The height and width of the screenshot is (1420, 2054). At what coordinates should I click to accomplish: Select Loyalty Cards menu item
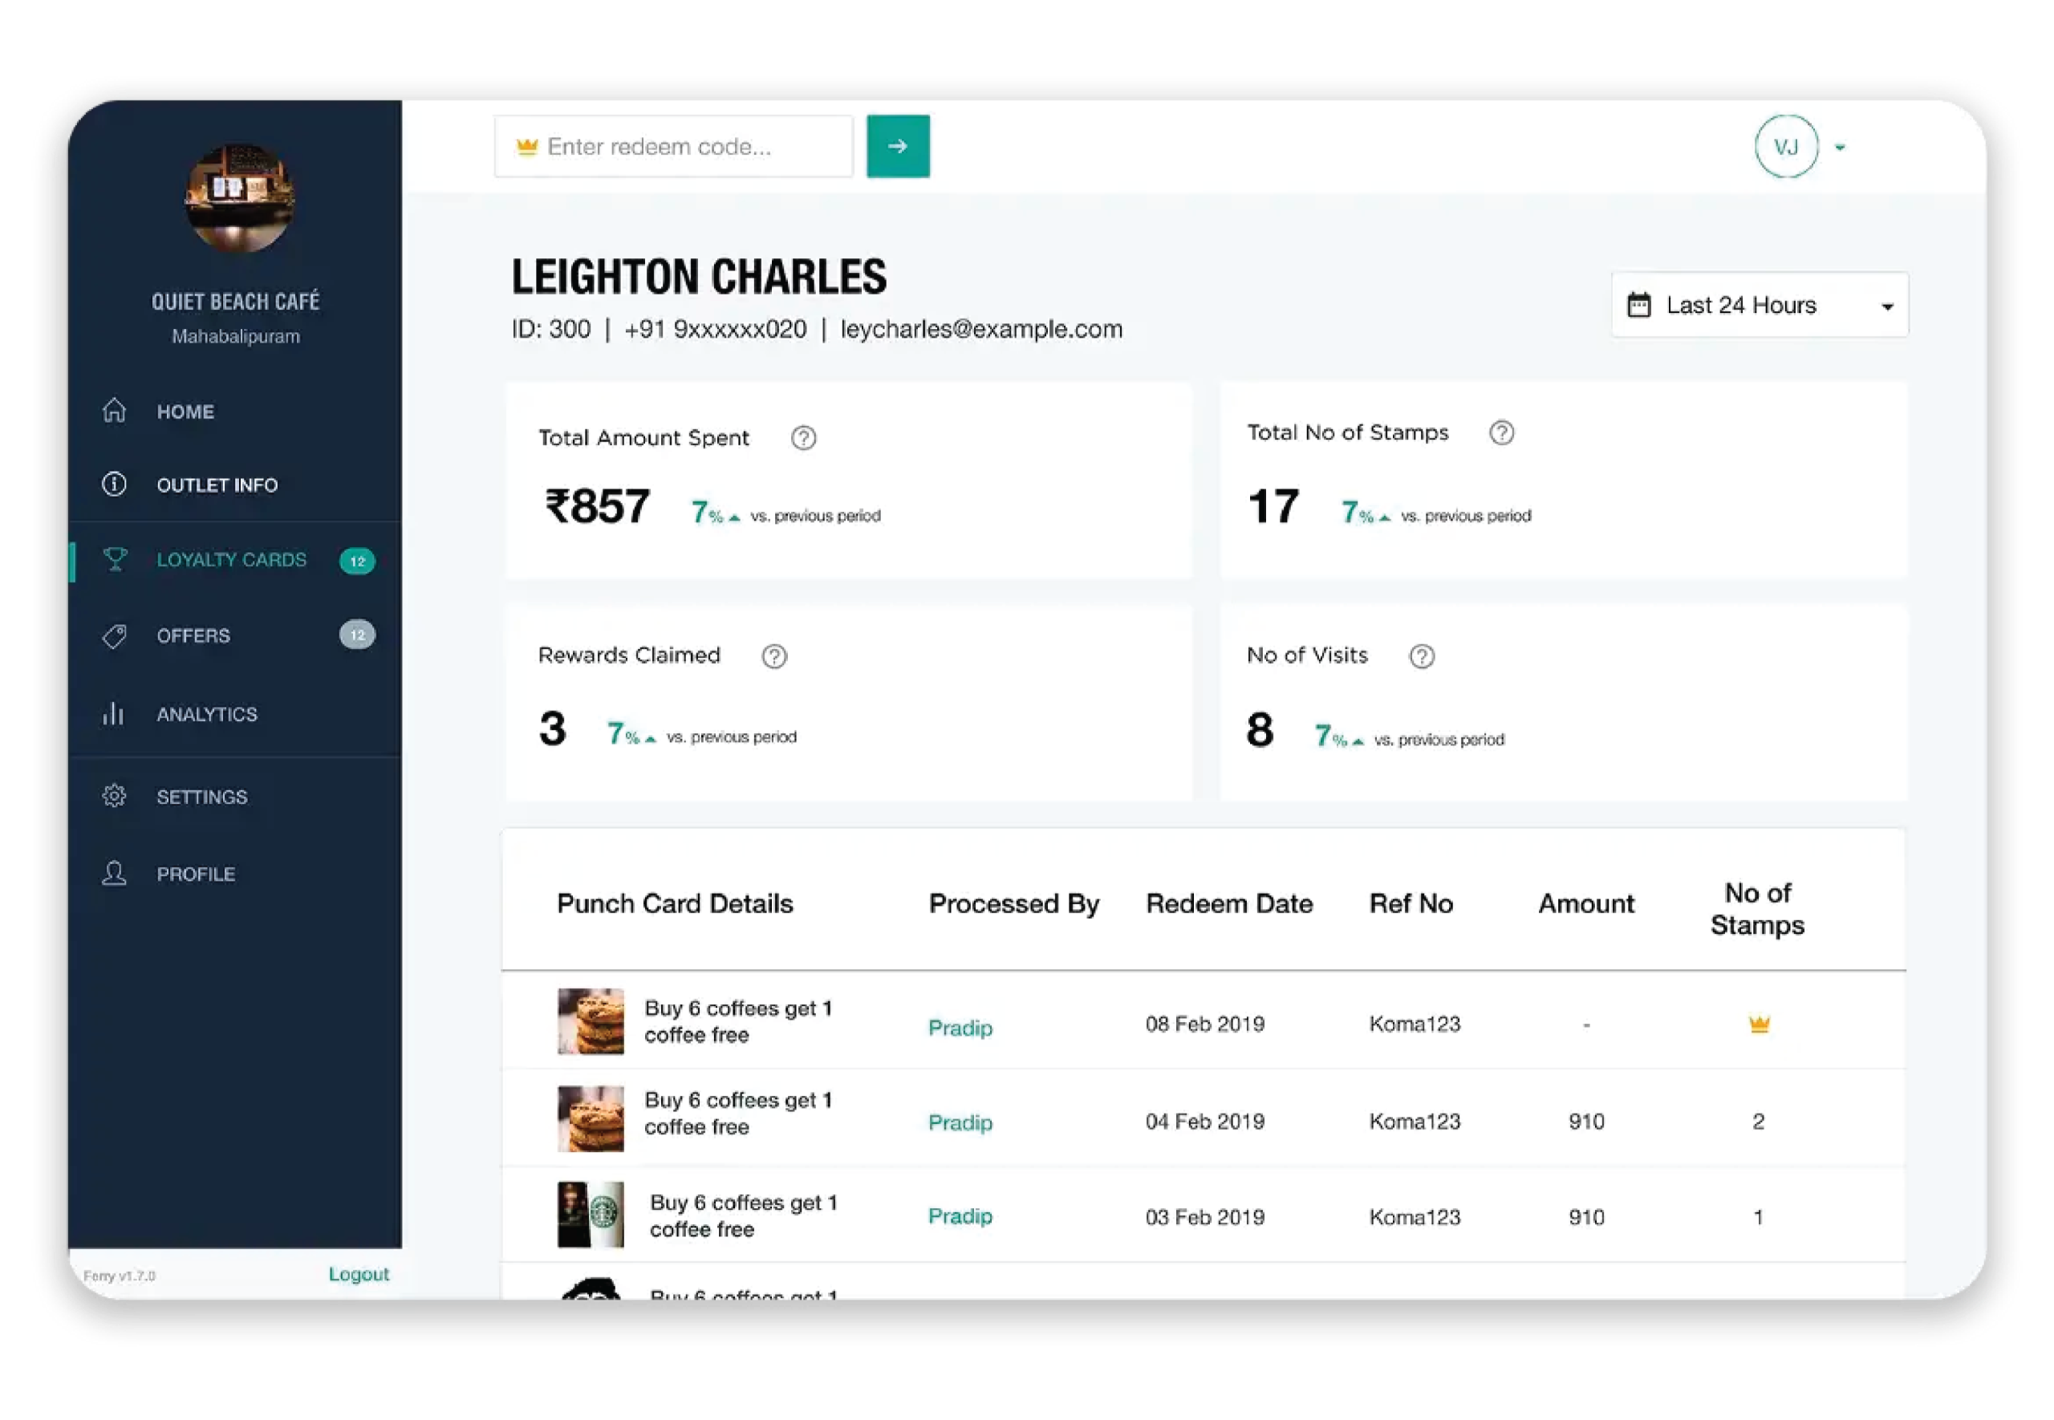click(x=231, y=560)
